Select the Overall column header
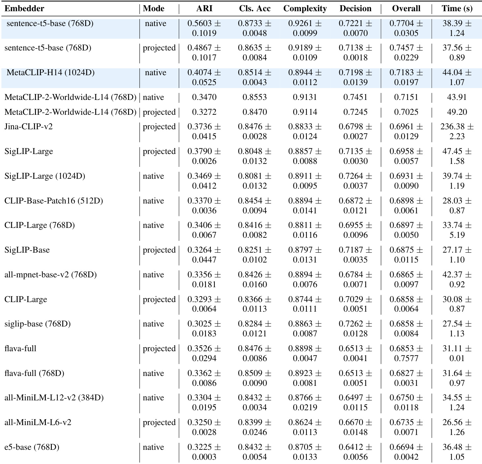Viewport: 482px width, 464px height. (406, 9)
